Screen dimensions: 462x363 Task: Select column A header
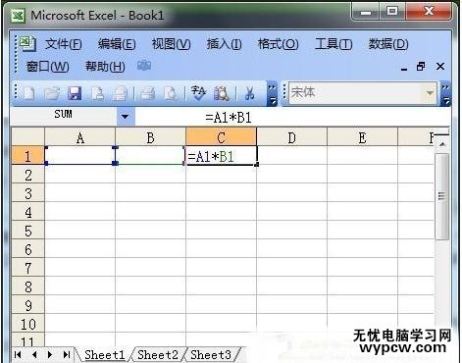click(80, 137)
